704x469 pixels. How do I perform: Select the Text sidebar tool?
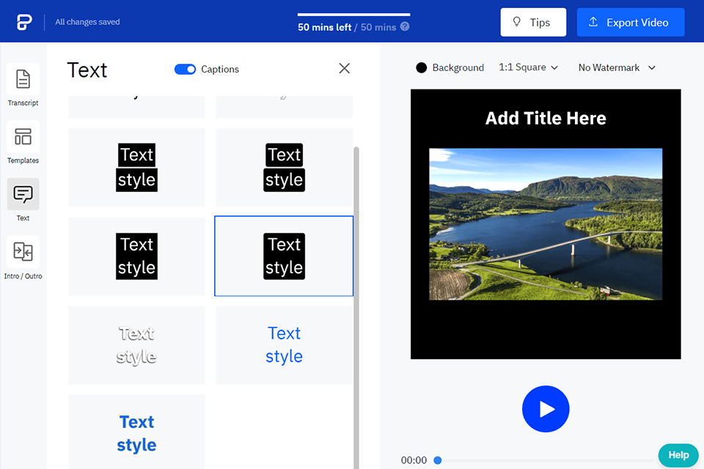click(23, 201)
